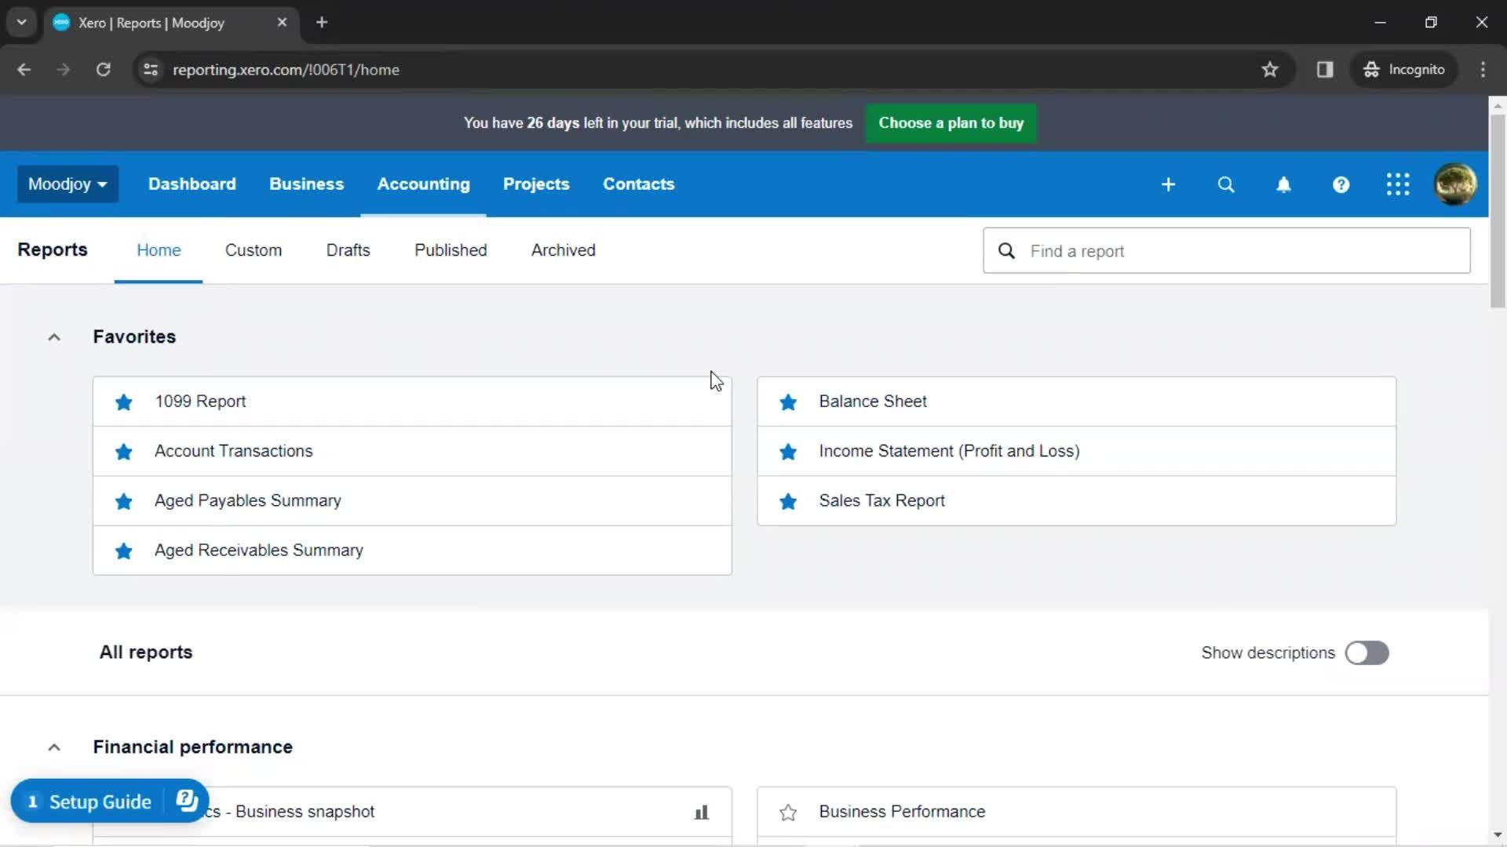Collapse the Favorites section
The height and width of the screenshot is (847, 1507).
point(54,337)
